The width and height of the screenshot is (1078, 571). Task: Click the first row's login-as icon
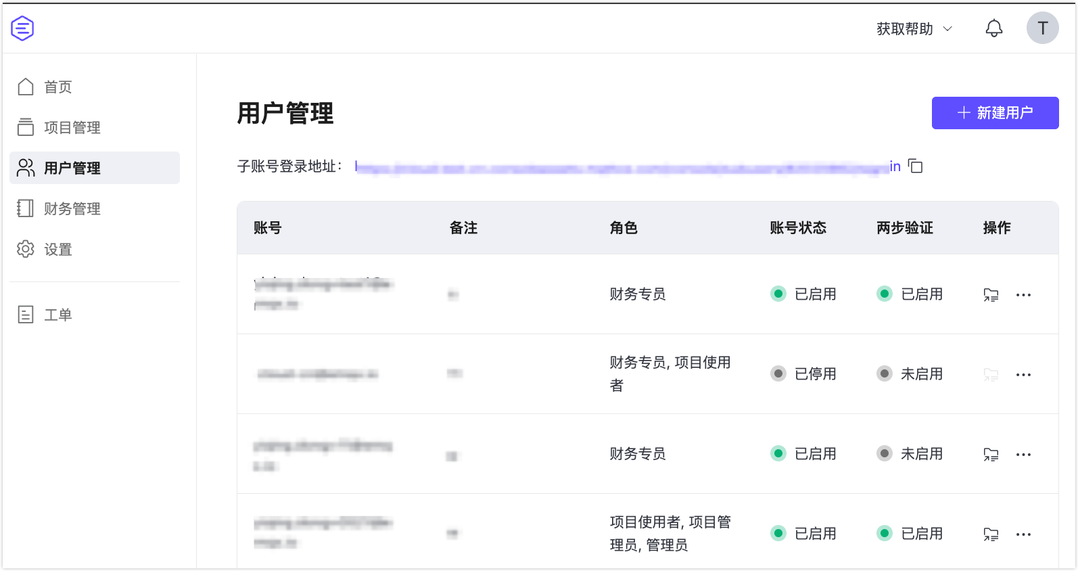pos(991,295)
